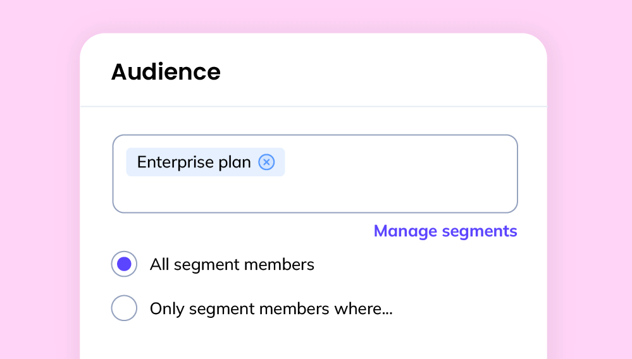Image resolution: width=632 pixels, height=359 pixels.
Task: Click the empty unselected radio circle
Action: [x=124, y=308]
